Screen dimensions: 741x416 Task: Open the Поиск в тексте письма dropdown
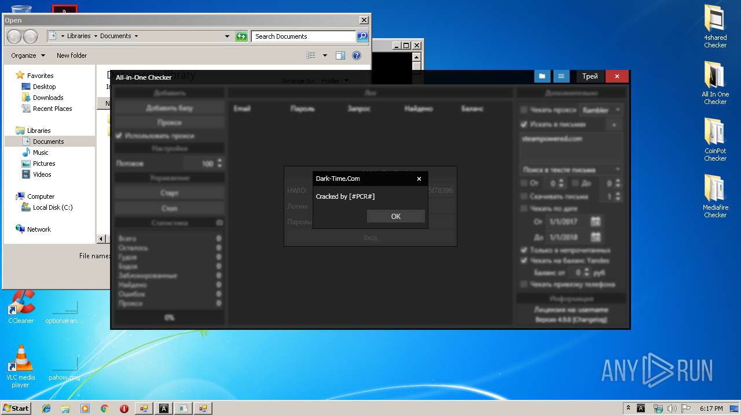point(571,170)
